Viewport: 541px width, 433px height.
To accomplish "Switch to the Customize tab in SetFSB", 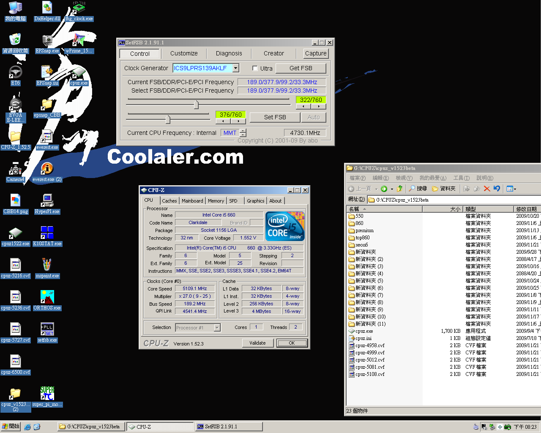I will pyautogui.click(x=184, y=53).
